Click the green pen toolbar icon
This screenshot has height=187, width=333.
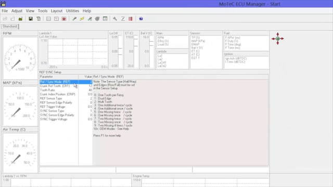pos(74,19)
